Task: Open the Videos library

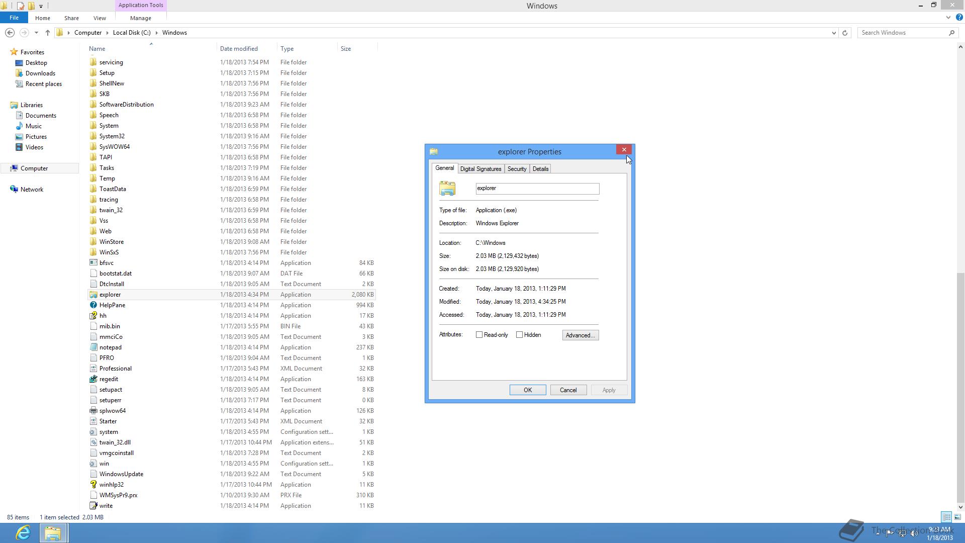Action: point(34,147)
